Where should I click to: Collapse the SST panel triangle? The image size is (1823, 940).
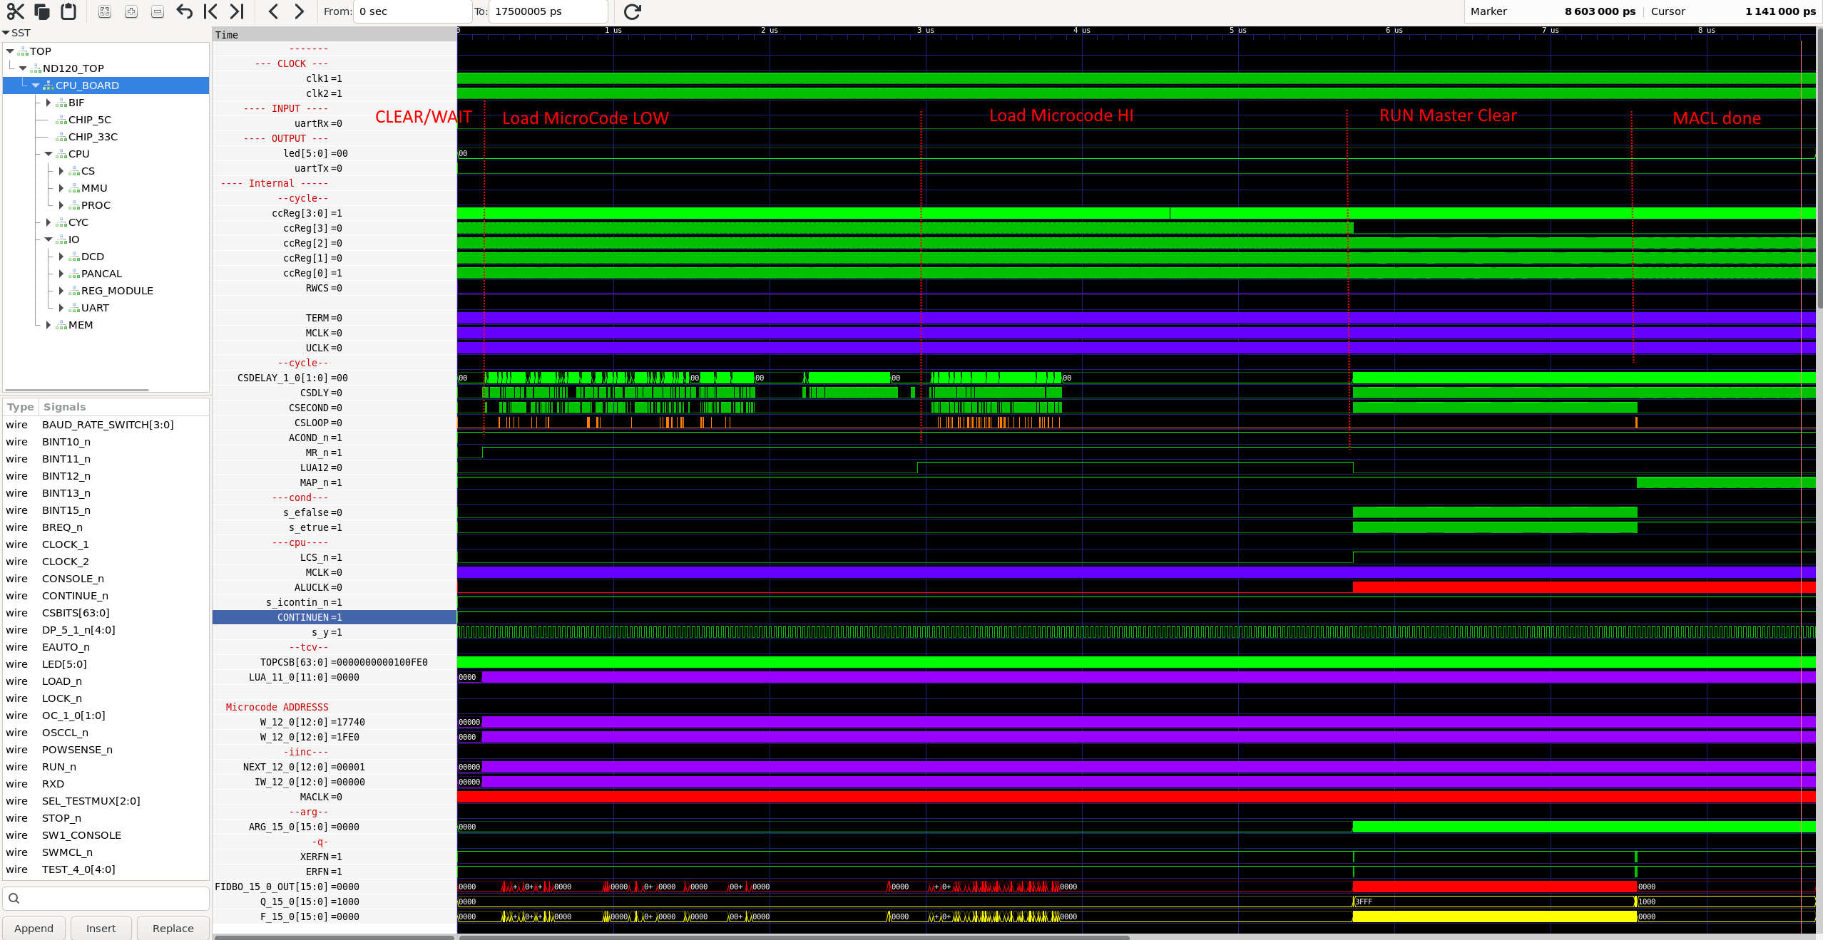tap(6, 33)
